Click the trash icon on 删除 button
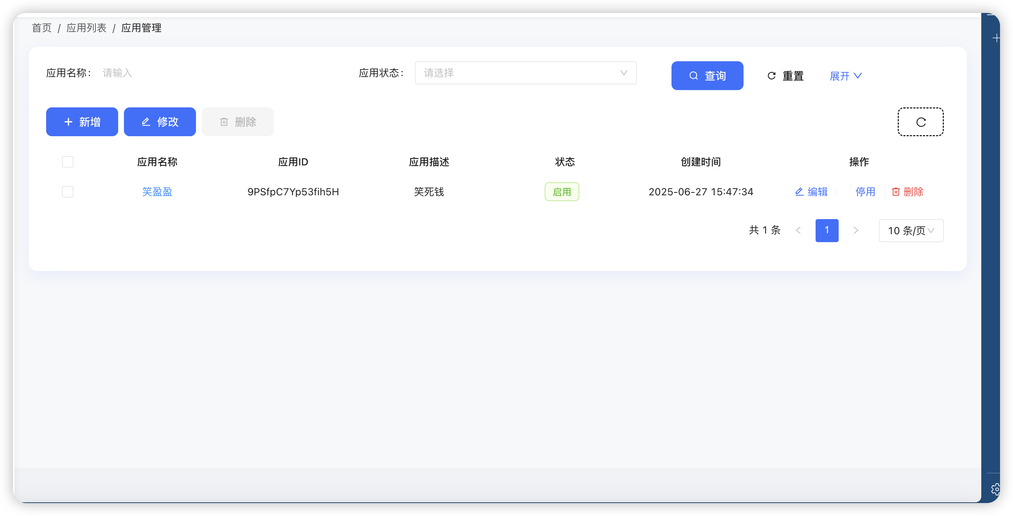Screen dimensions: 1013x516 click(224, 122)
